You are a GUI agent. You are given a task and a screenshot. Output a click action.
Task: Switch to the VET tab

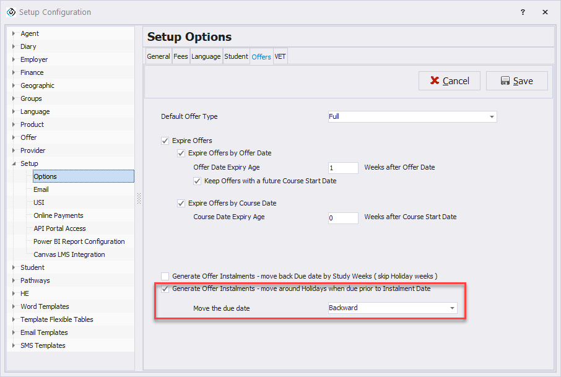click(280, 56)
